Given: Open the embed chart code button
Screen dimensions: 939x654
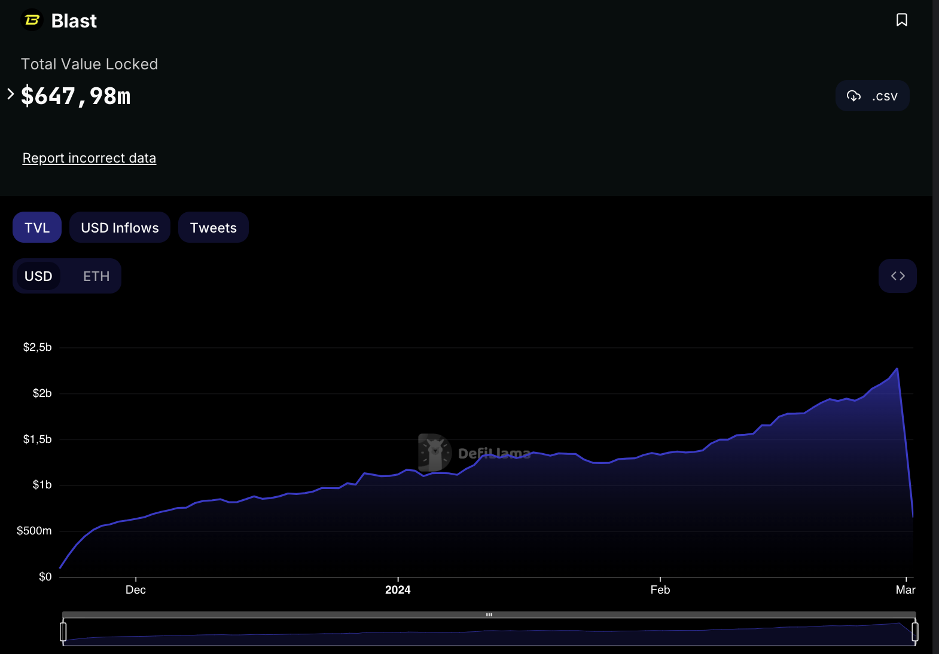Looking at the screenshot, I should [x=898, y=276].
